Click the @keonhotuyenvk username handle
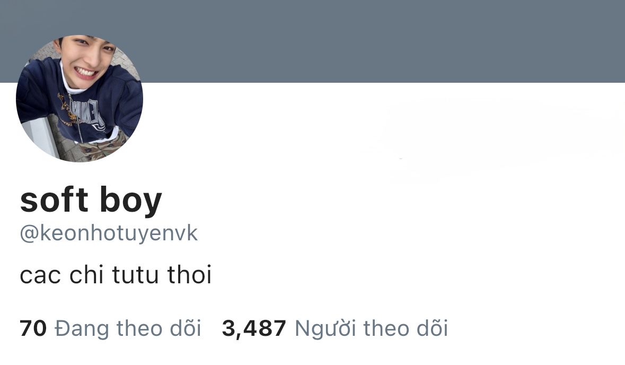The width and height of the screenshot is (625, 365). click(x=109, y=233)
